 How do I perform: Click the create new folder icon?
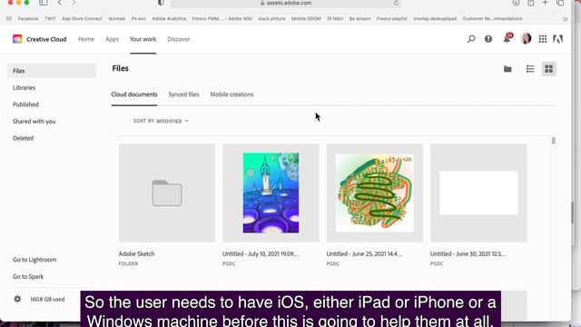click(507, 69)
